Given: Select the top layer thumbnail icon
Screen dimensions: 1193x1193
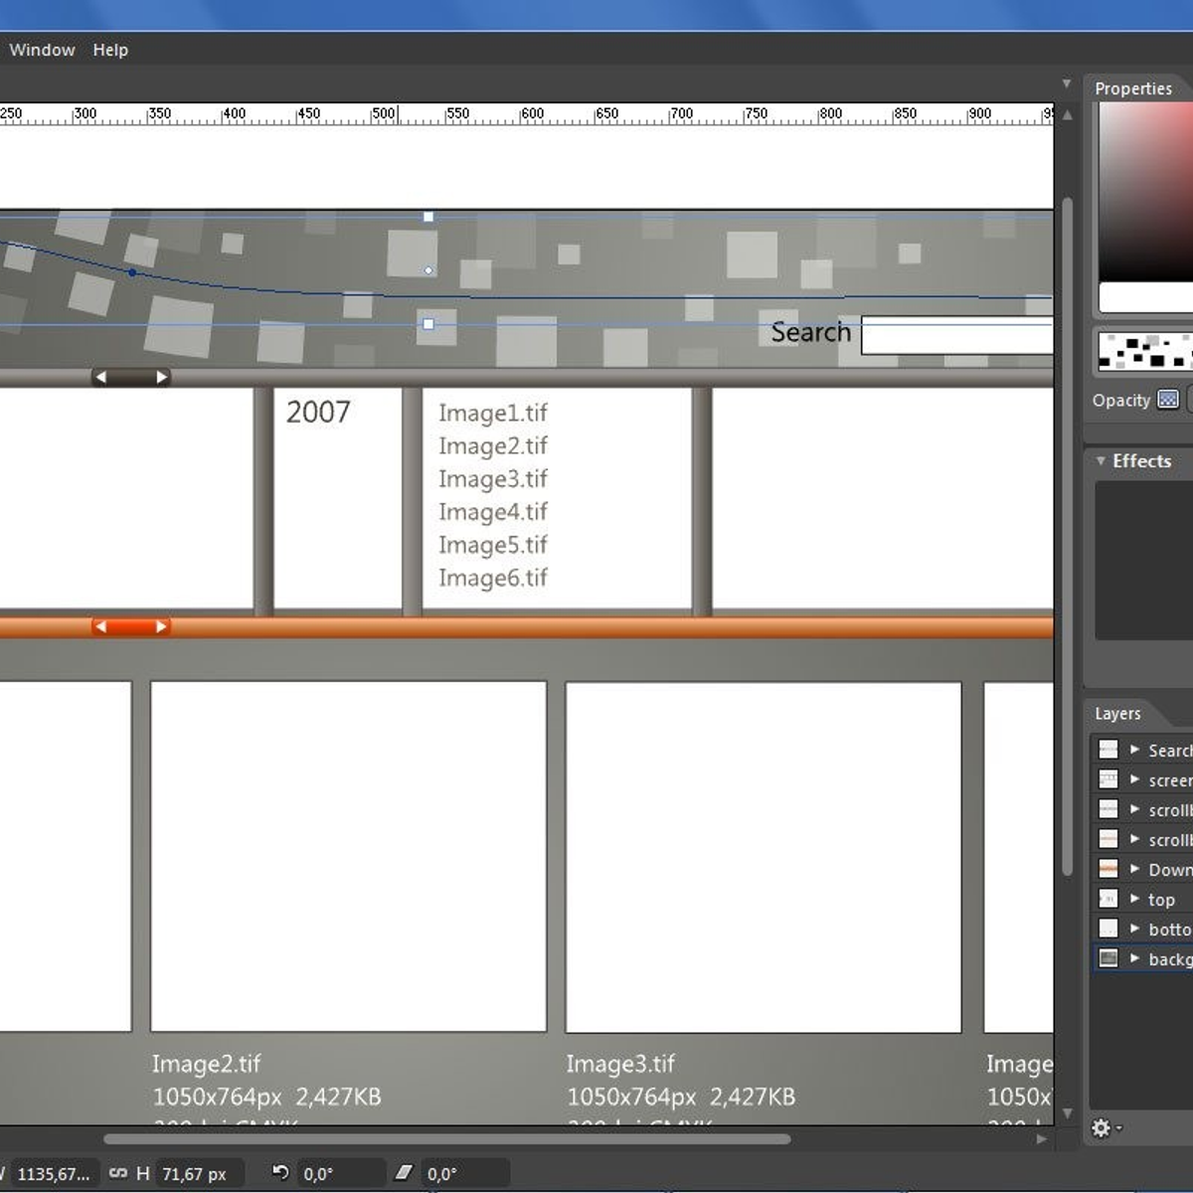Looking at the screenshot, I should pos(1108,899).
